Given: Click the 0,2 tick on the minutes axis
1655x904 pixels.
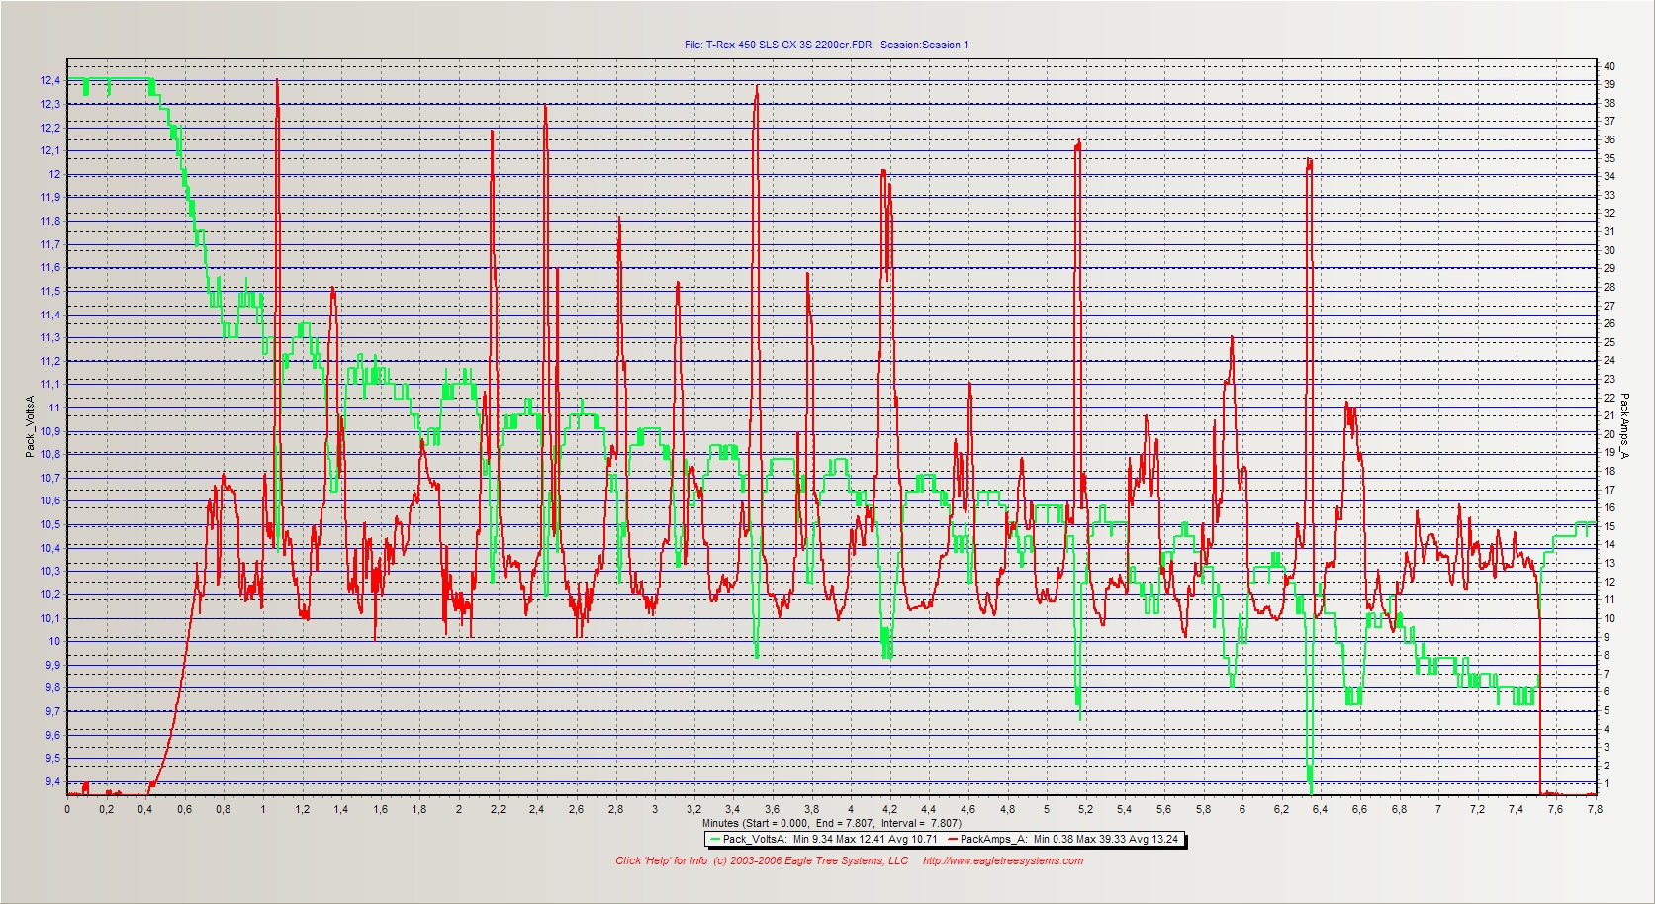Looking at the screenshot, I should point(106,809).
